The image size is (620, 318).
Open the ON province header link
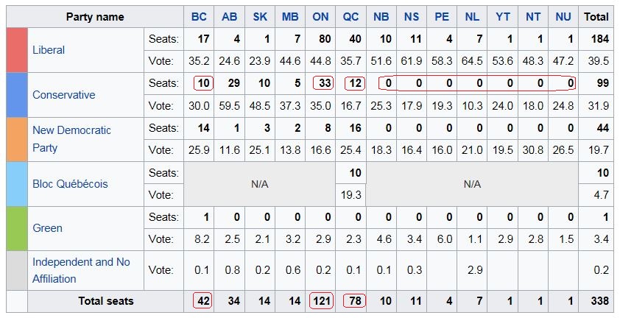[x=321, y=17]
